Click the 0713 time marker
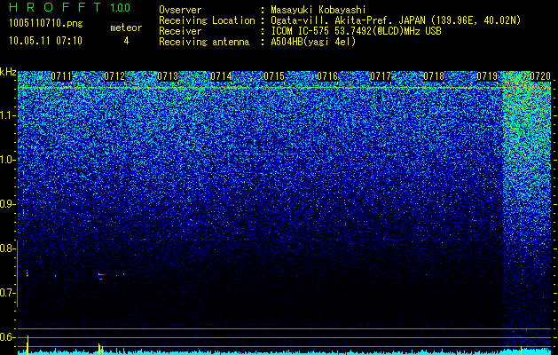Screen dimensions: 558x355 (x=168, y=76)
